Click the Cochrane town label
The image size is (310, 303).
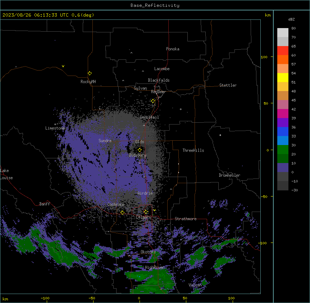tap(116, 204)
